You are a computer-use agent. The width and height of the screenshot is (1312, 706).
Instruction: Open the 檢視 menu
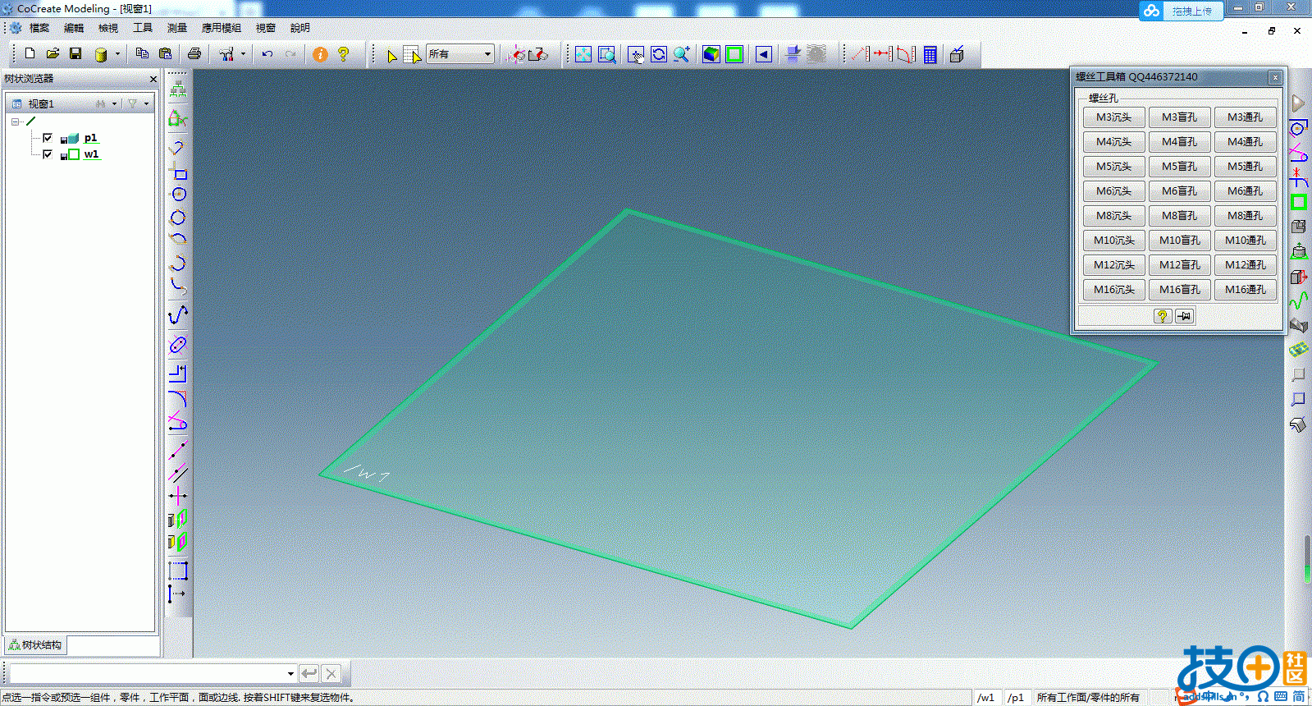pyautogui.click(x=108, y=28)
